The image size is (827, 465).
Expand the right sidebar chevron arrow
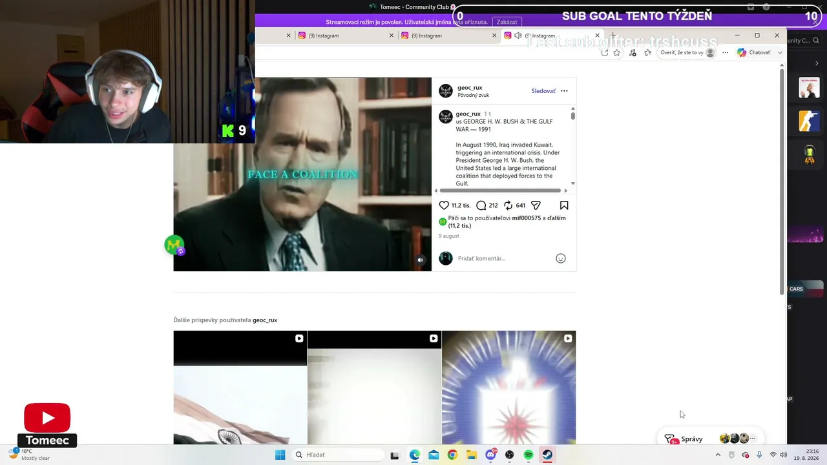pos(817,63)
